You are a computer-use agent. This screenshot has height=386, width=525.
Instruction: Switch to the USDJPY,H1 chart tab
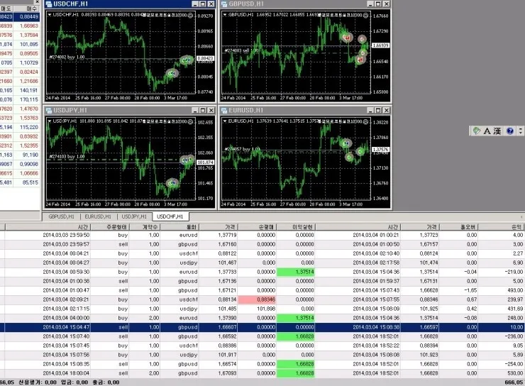pyautogui.click(x=134, y=216)
